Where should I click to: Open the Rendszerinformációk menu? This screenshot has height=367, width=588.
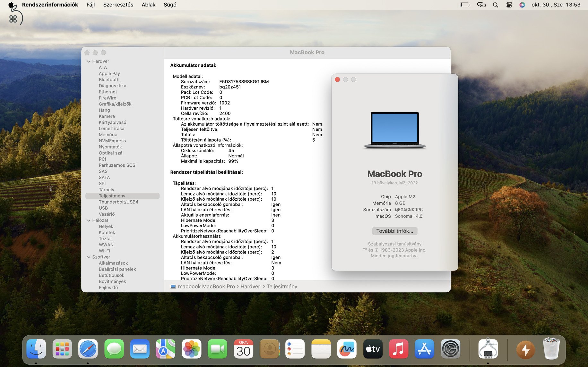(50, 5)
